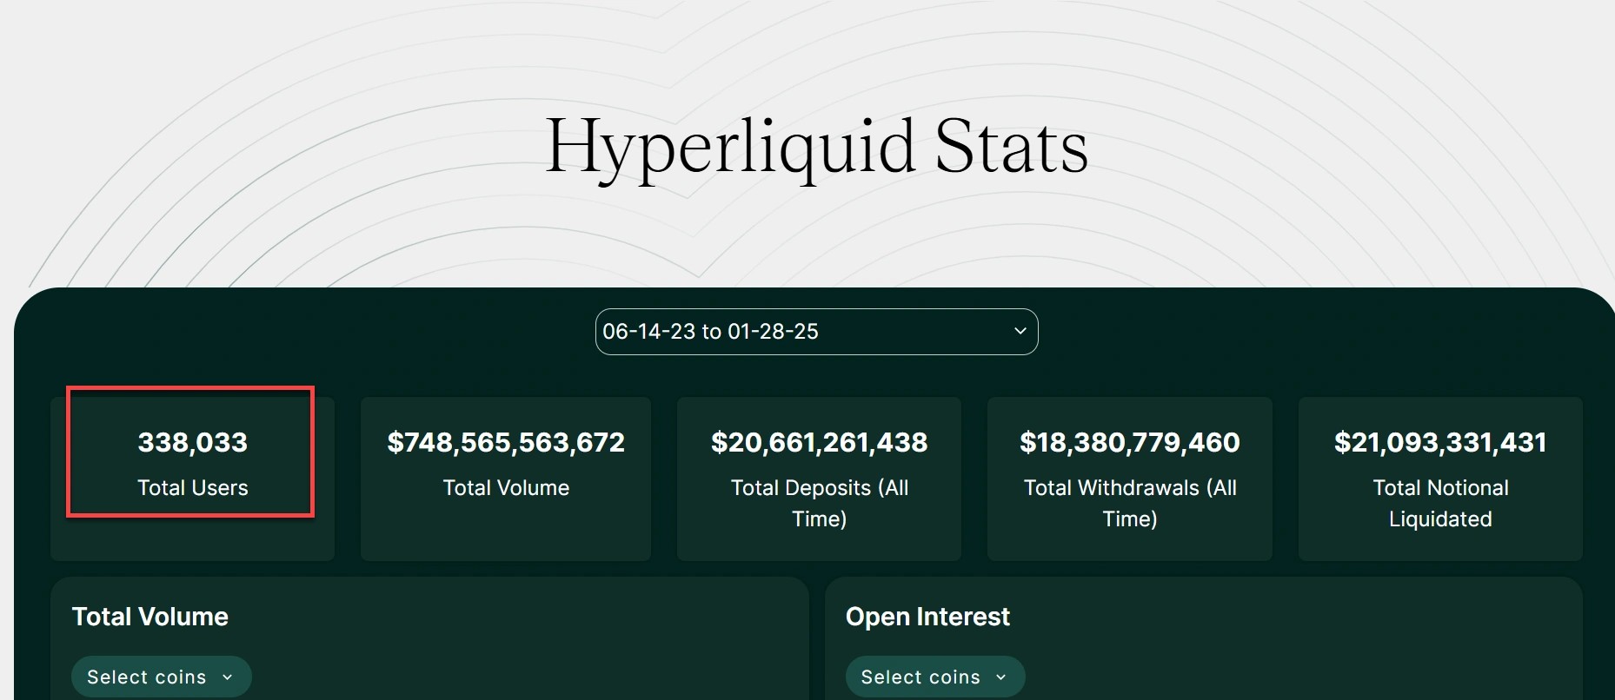Click the Total Withdrawals (All Time) label

pos(1130,503)
